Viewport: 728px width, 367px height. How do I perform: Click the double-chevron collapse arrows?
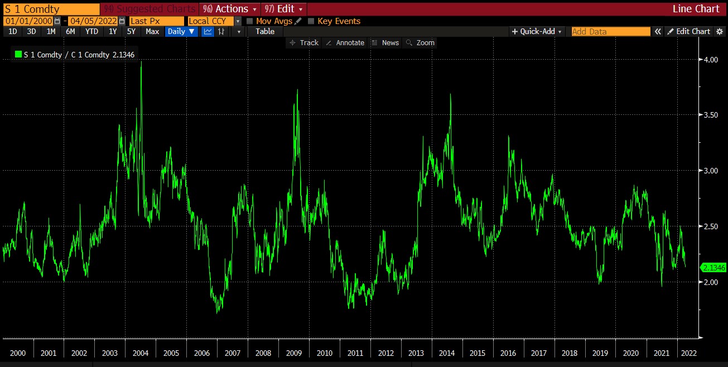pos(658,32)
